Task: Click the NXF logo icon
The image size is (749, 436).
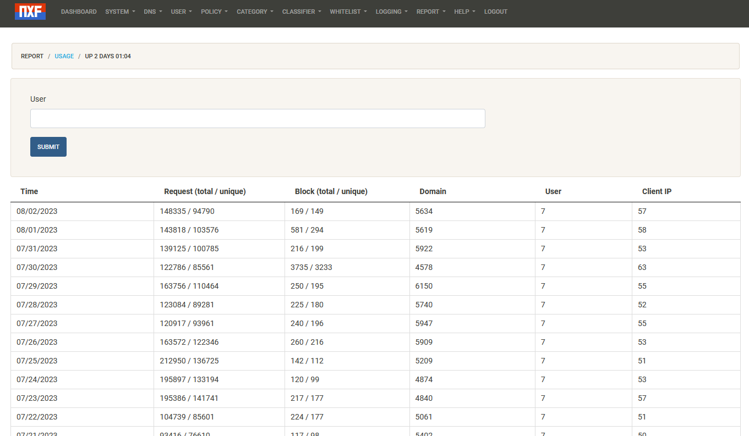Action: (30, 12)
